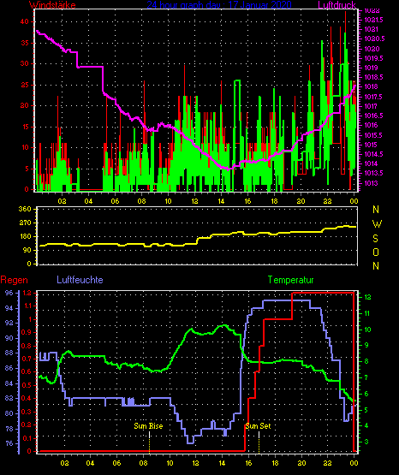Click the 1017.5 pressure axis value
This screenshot has height=475, width=399.
373,97
